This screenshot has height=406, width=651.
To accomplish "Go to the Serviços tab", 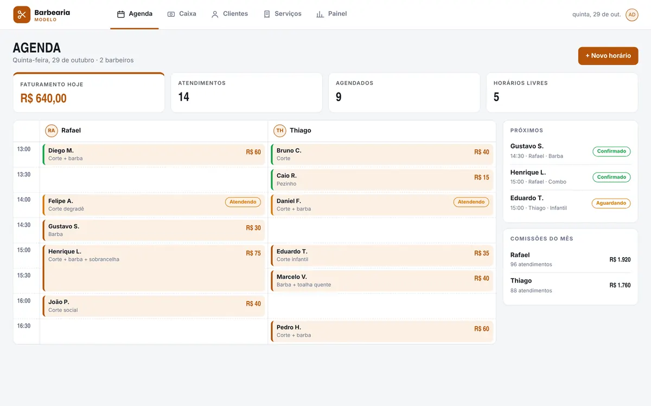I will [282, 14].
